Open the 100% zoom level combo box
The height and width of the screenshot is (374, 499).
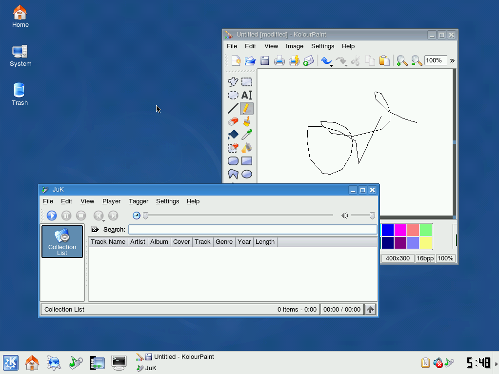tap(436, 60)
